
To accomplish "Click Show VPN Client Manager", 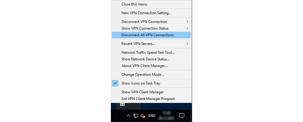I will point(142,92).
